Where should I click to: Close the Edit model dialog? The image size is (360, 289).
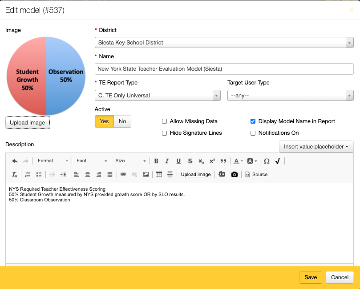351,10
